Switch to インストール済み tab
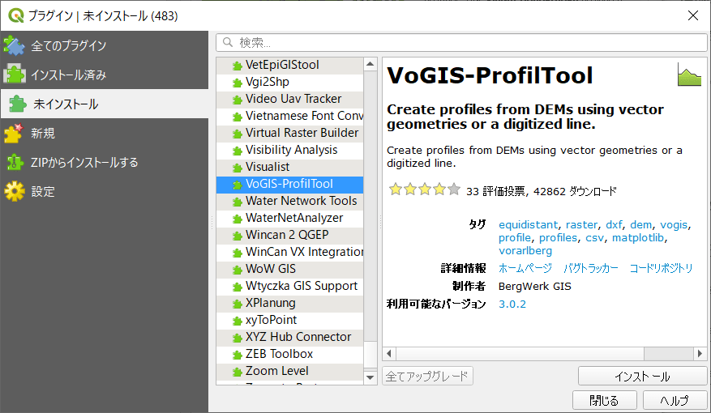Viewport: 711px width, 413px height. pyautogui.click(x=105, y=75)
